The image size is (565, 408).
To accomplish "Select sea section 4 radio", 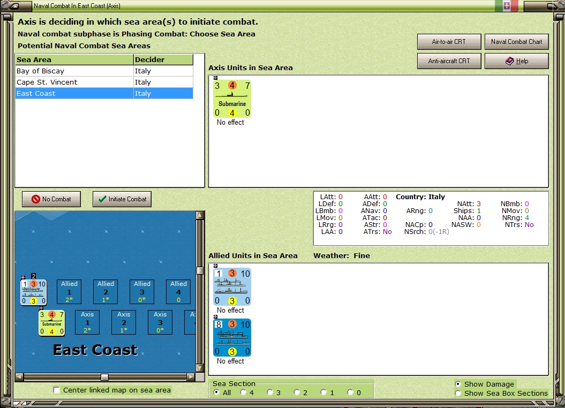I will pos(243,392).
